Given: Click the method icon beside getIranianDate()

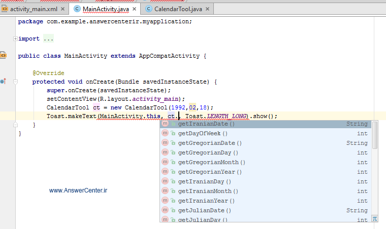Looking at the screenshot, I should tap(165, 123).
